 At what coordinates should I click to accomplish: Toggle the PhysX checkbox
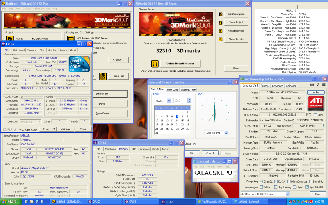294,187
